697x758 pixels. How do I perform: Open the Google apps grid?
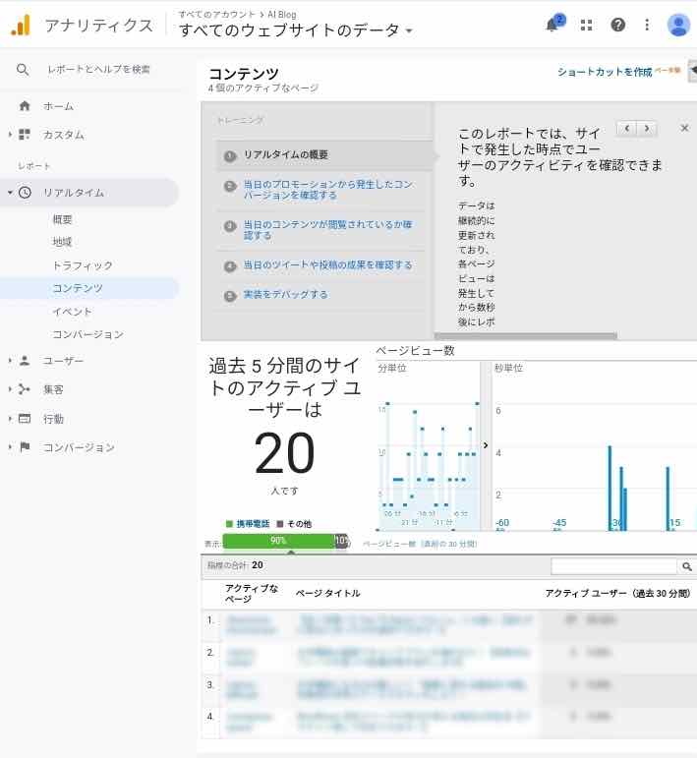586,25
